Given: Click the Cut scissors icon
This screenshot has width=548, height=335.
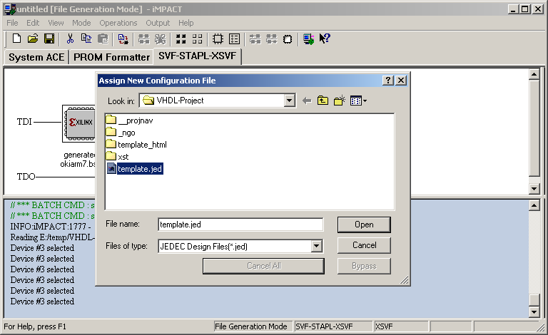Looking at the screenshot, I should [x=70, y=38].
